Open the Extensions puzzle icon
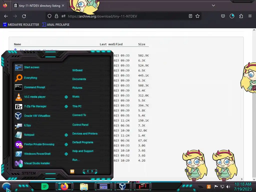 [x=241, y=16]
